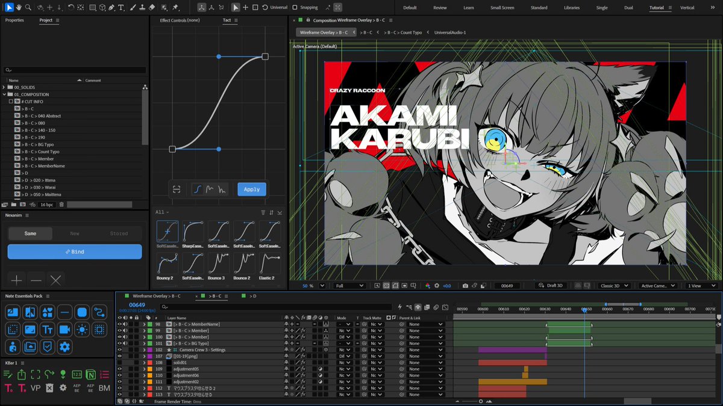Click the green 123 icon in KBar

pos(77,374)
